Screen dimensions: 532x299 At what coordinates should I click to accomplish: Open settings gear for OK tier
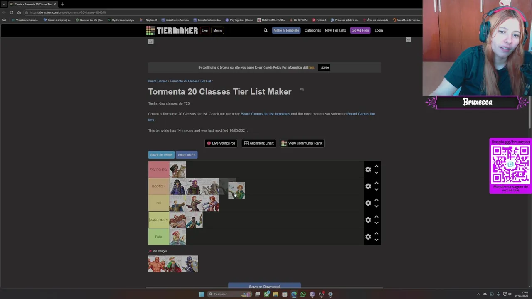(x=368, y=203)
